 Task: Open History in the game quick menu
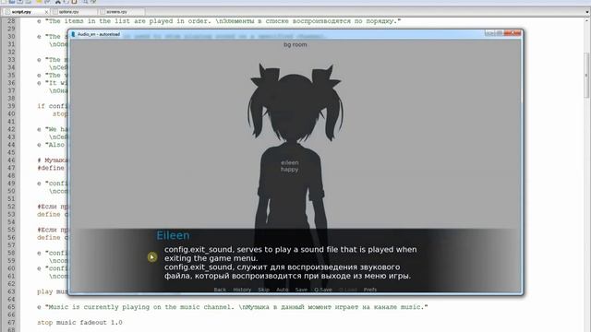[242, 290]
